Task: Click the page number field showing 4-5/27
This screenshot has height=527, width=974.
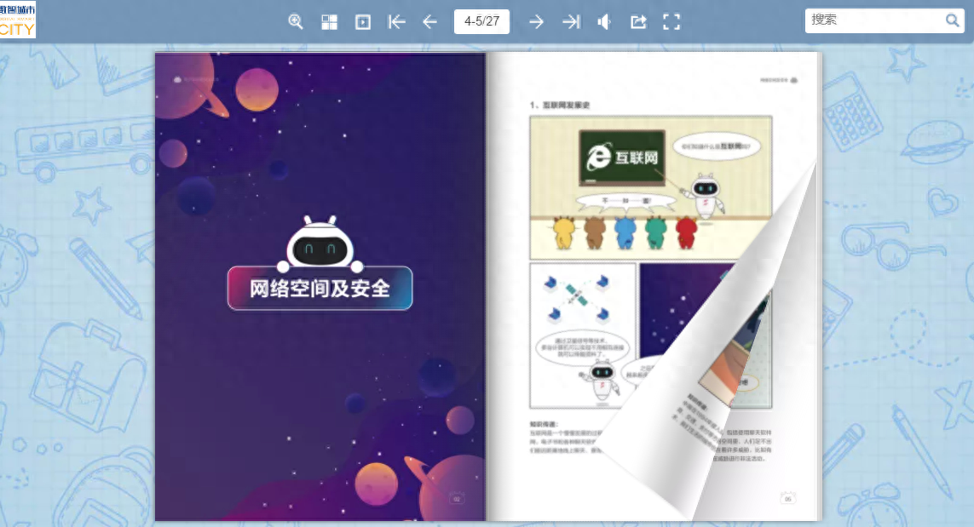Action: point(481,21)
